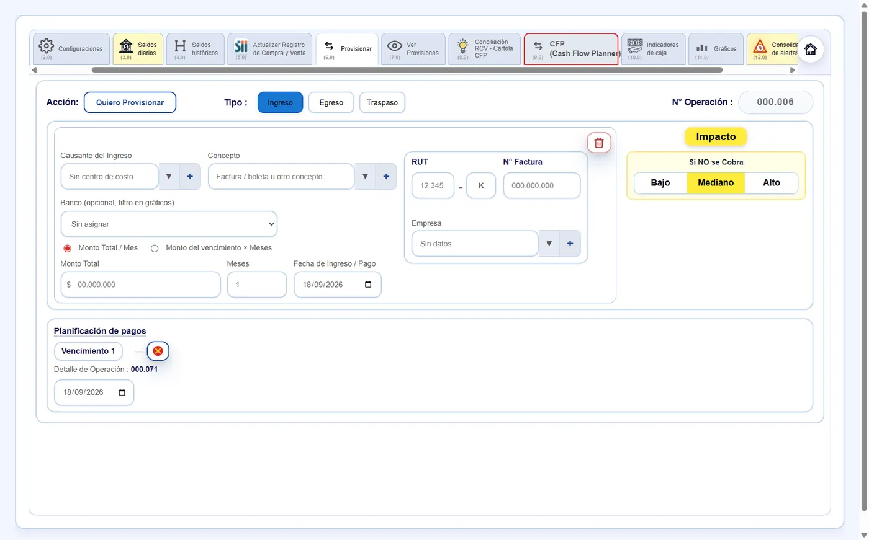Open calendar picker in Fecha de Ingreso
Viewport: 869px width, 540px height.
click(x=368, y=285)
